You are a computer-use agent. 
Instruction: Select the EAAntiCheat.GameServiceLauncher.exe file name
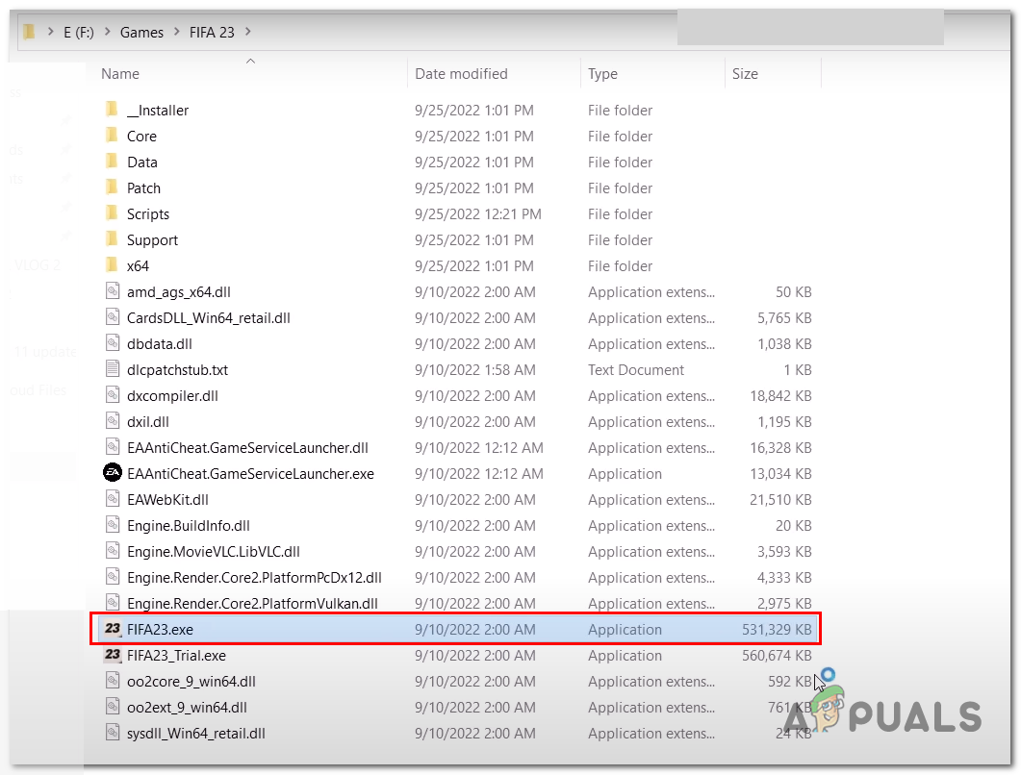pyautogui.click(x=251, y=474)
